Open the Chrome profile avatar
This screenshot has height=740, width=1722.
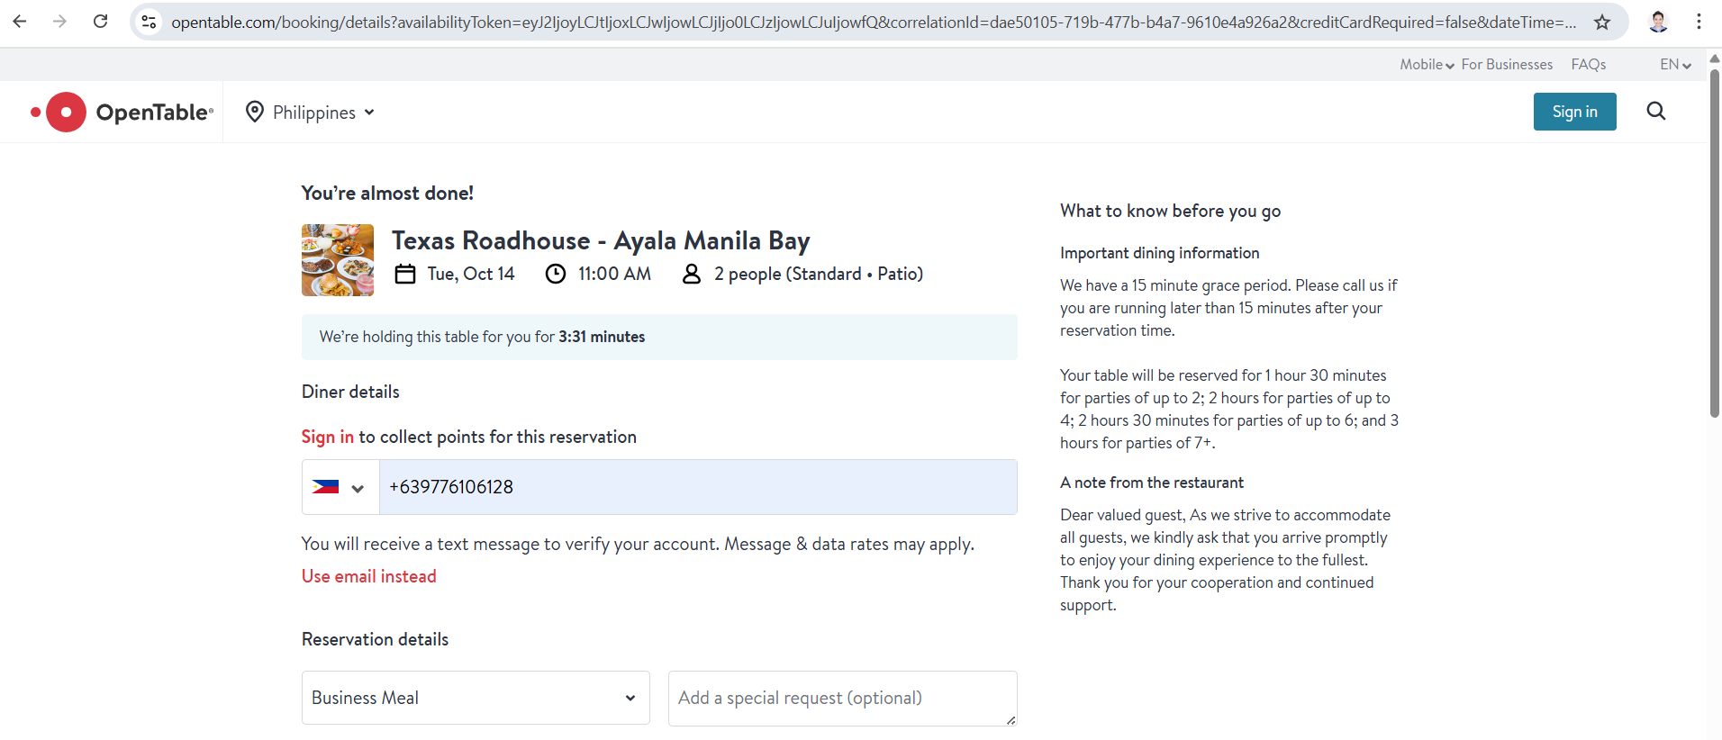point(1658,22)
